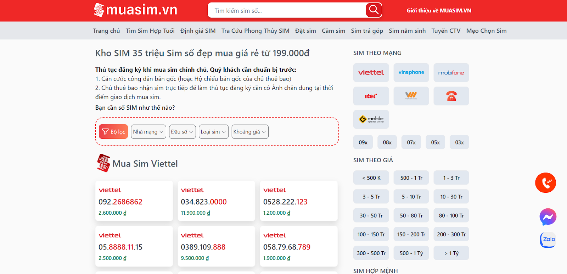Image resolution: width=567 pixels, height=274 pixels.
Task: Choose the 1 - 3 Tr price range
Action: click(x=451, y=178)
